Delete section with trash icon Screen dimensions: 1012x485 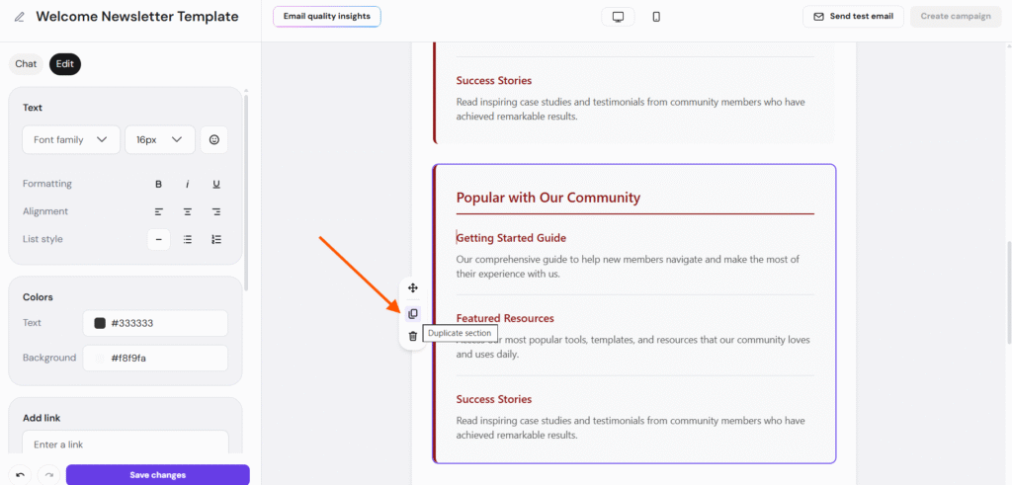pos(413,337)
